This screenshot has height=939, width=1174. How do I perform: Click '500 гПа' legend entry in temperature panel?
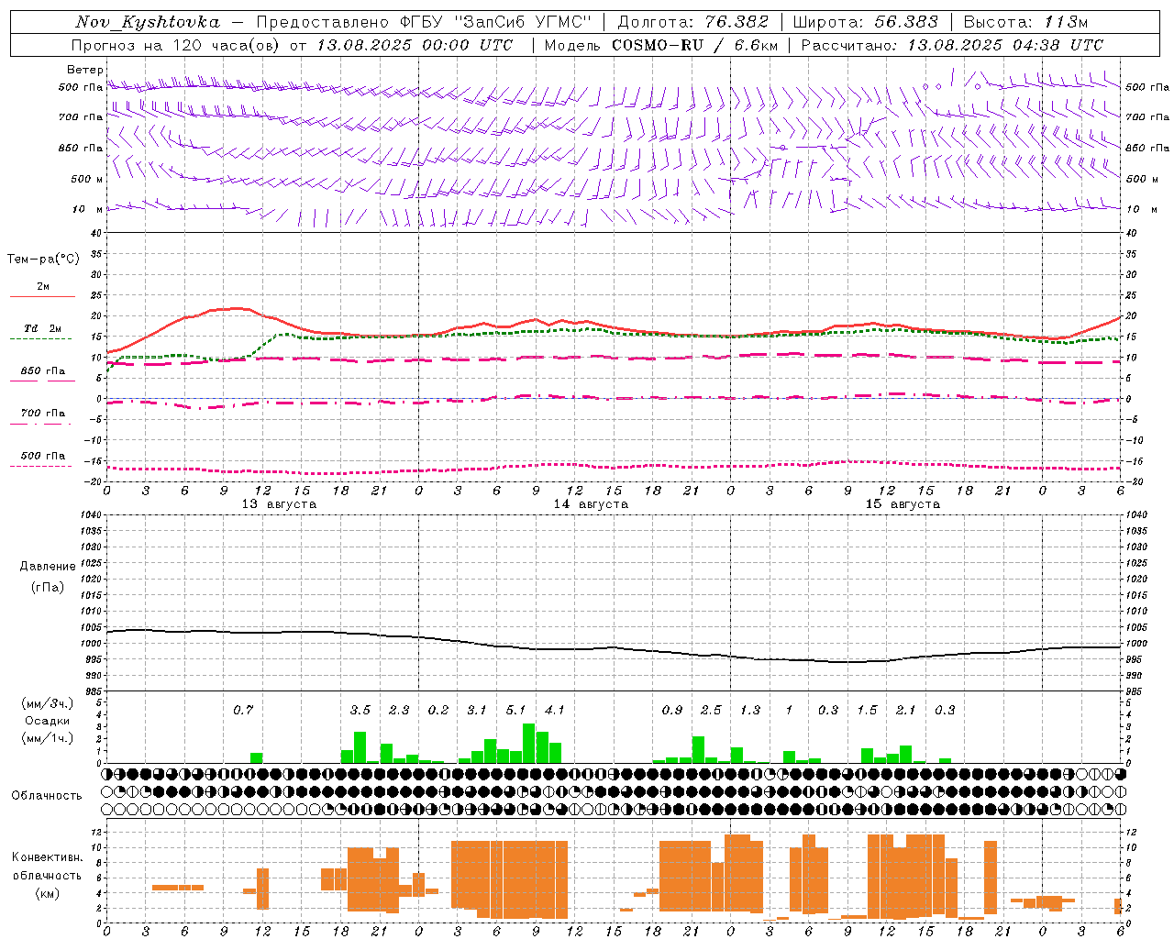42,456
